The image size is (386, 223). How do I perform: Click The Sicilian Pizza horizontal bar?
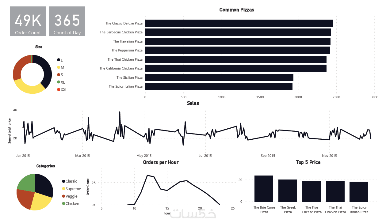click(x=219, y=77)
